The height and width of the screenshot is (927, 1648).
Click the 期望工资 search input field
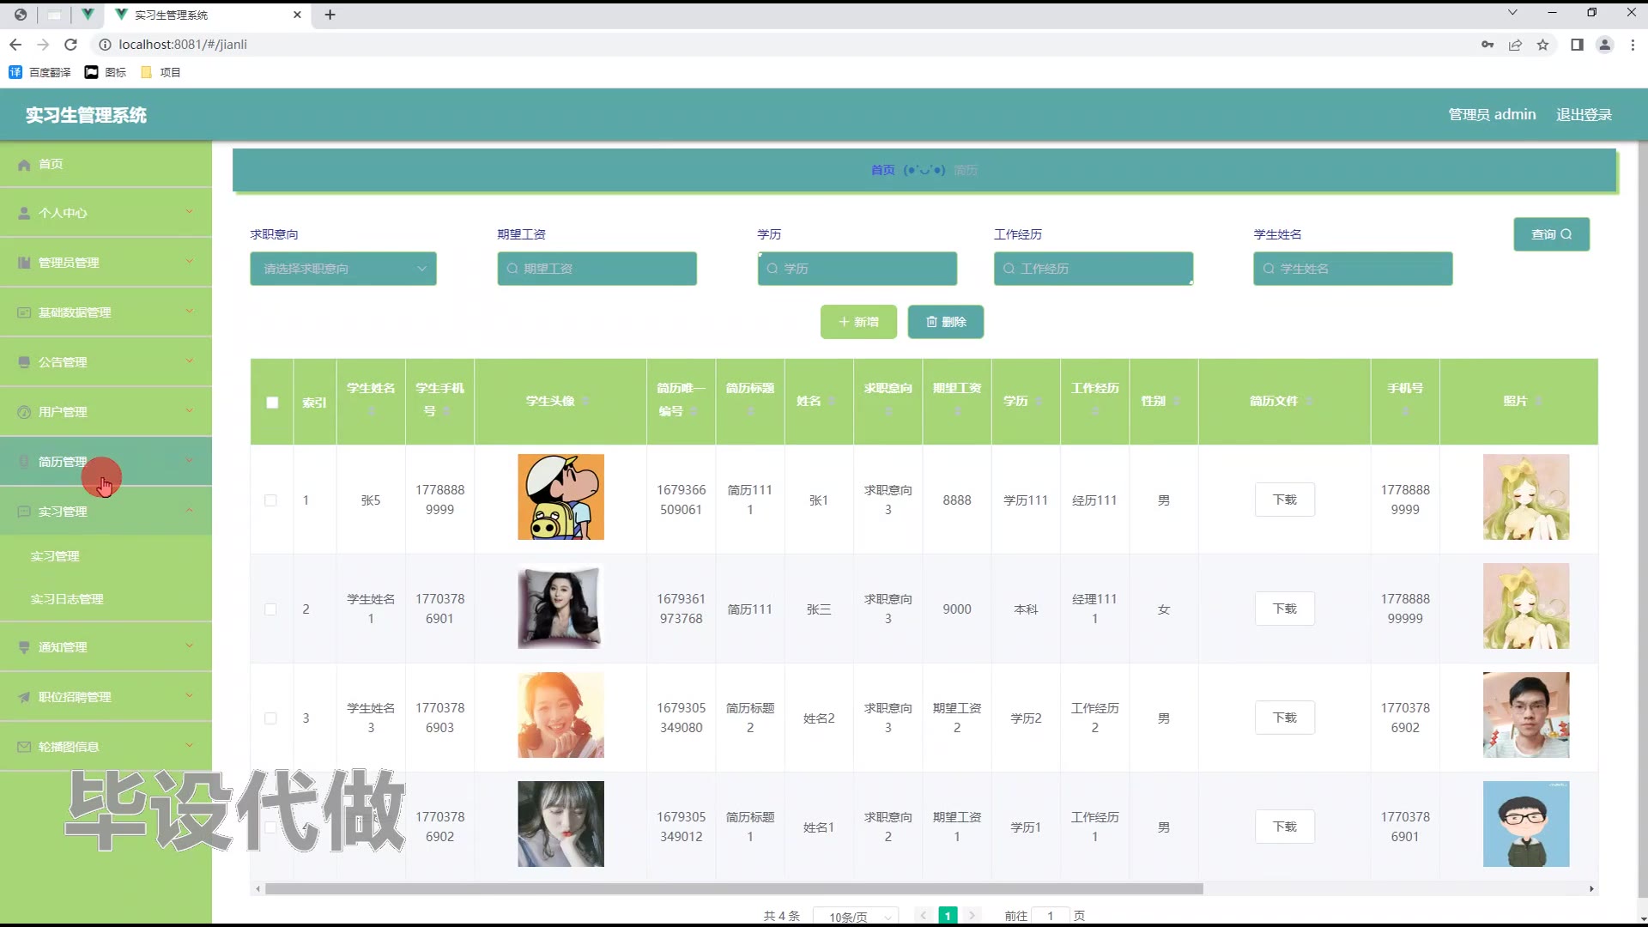pyautogui.click(x=597, y=269)
